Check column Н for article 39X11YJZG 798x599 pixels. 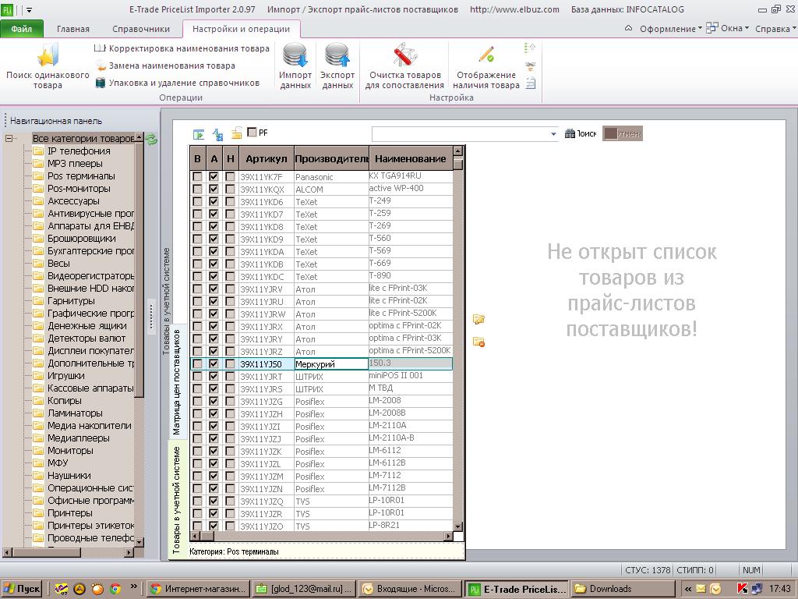point(230,401)
